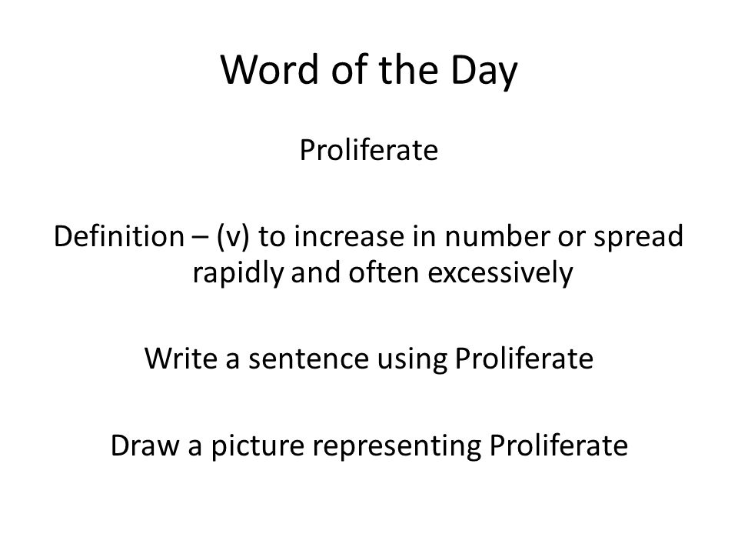This screenshot has width=738, height=554.
Task: Click the word "Day" in the title
Action: [x=484, y=72]
